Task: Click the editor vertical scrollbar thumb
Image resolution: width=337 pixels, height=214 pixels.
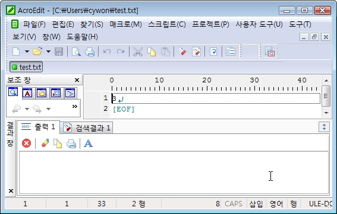Action: click(326, 96)
